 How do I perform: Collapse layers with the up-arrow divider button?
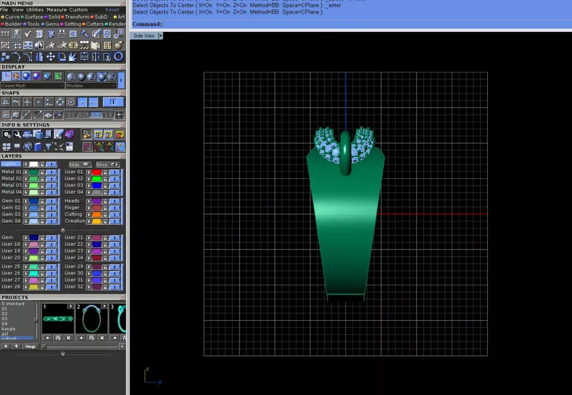coord(63,229)
